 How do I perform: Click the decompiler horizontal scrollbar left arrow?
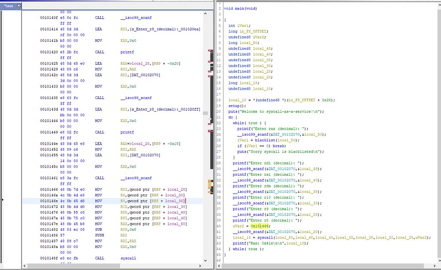tap(219, 266)
